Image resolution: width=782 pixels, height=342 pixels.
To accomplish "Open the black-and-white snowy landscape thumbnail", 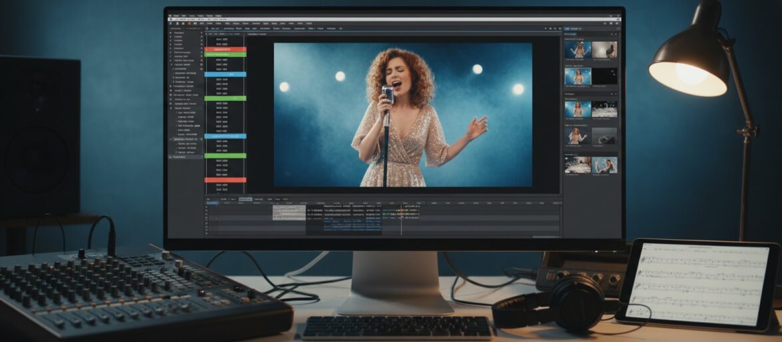I will click(x=604, y=110).
